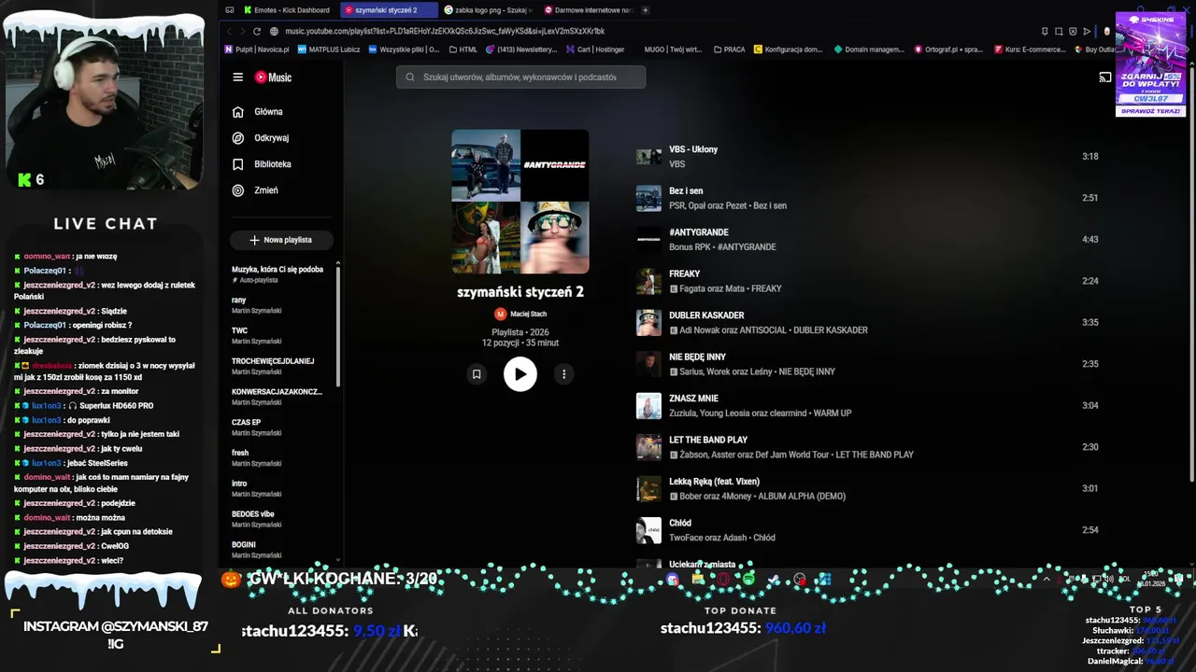Open playlist three-dot options menu
Screen dimensions: 1196x672
563,374
